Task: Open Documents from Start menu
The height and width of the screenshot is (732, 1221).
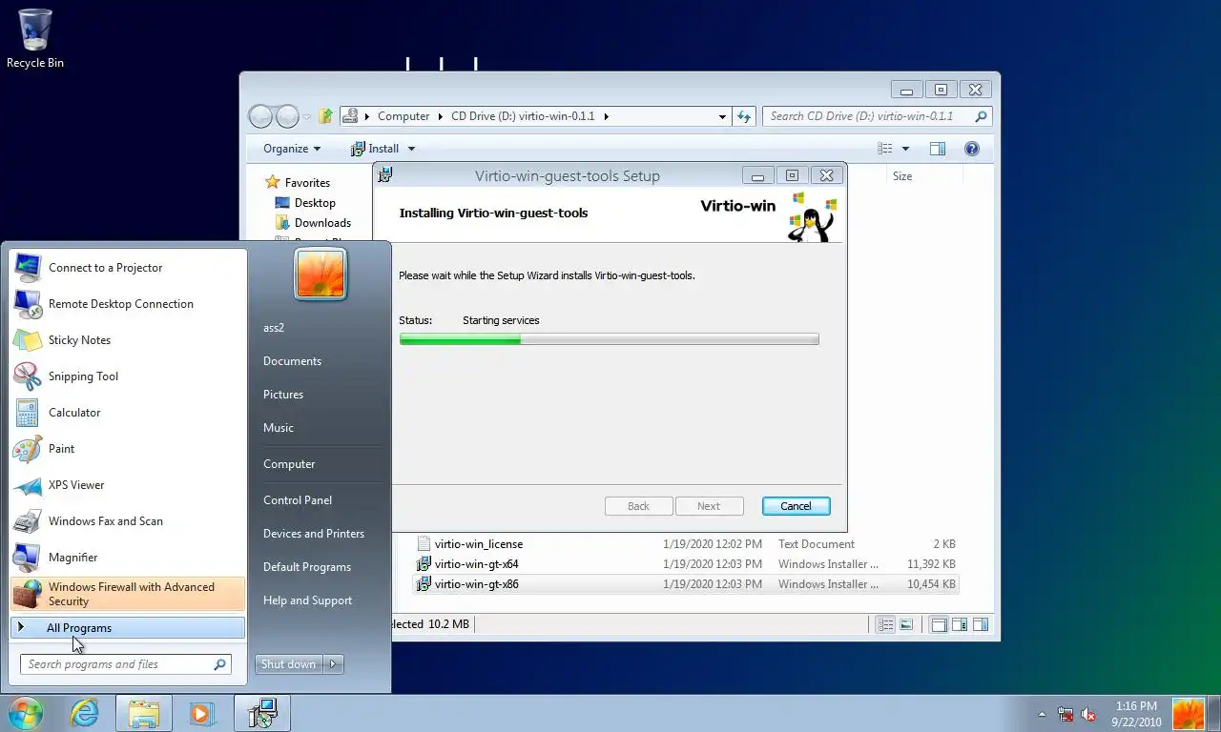Action: pos(292,361)
